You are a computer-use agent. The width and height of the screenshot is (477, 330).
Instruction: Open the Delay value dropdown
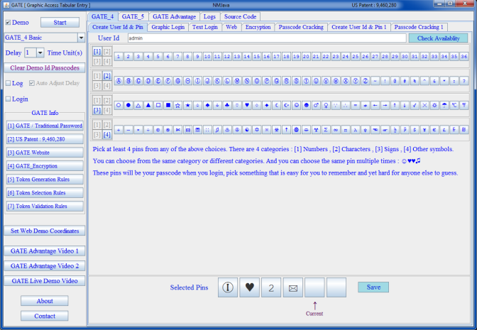[40, 53]
